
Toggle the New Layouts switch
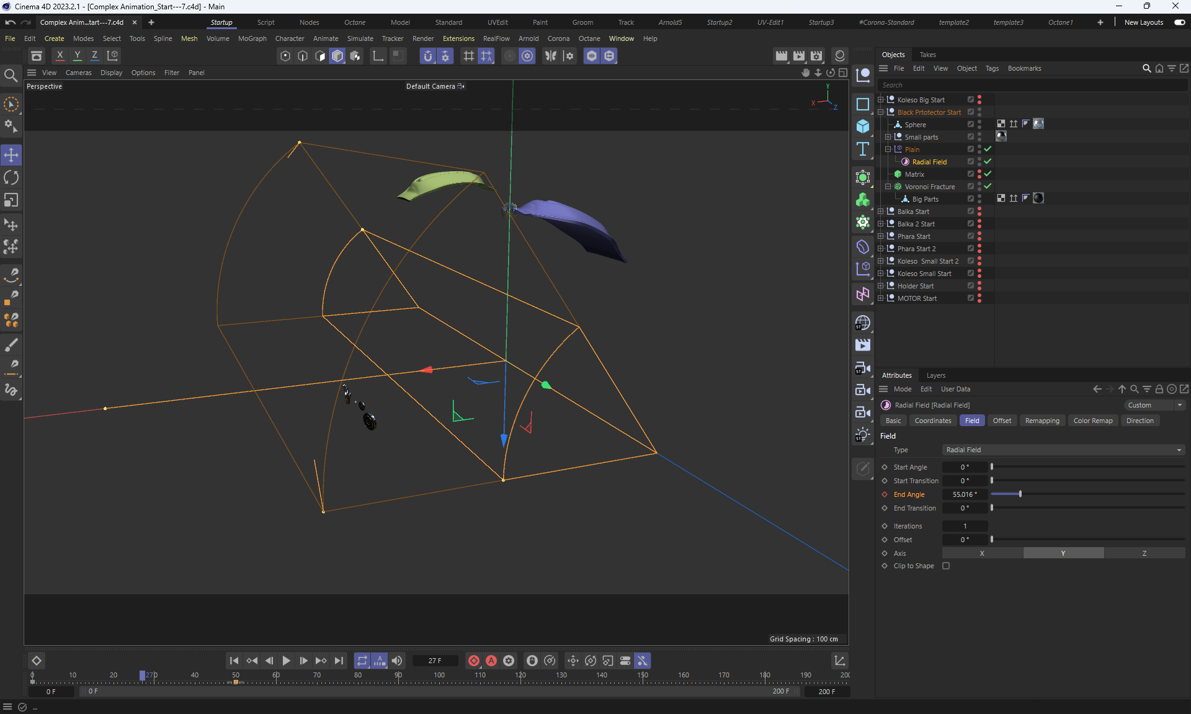(1179, 22)
